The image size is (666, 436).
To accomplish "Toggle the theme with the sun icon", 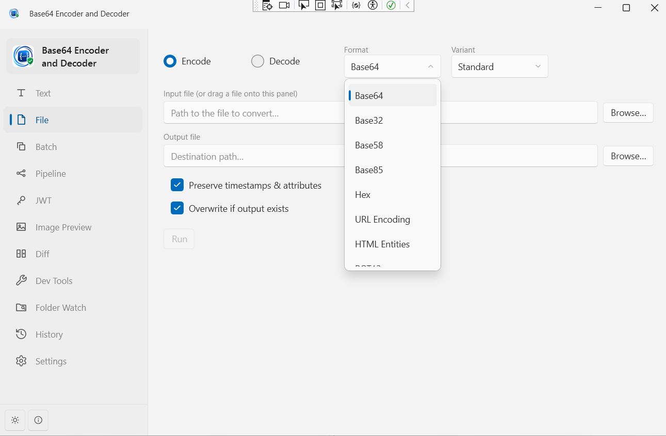I will click(x=15, y=420).
